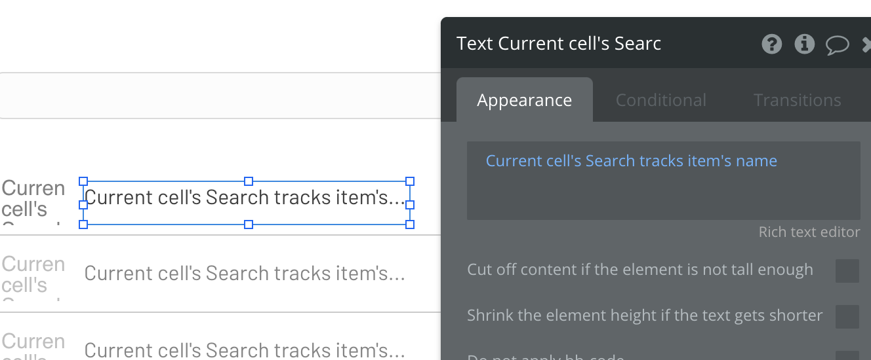Click the narrow left text element in second row

[x=33, y=275]
